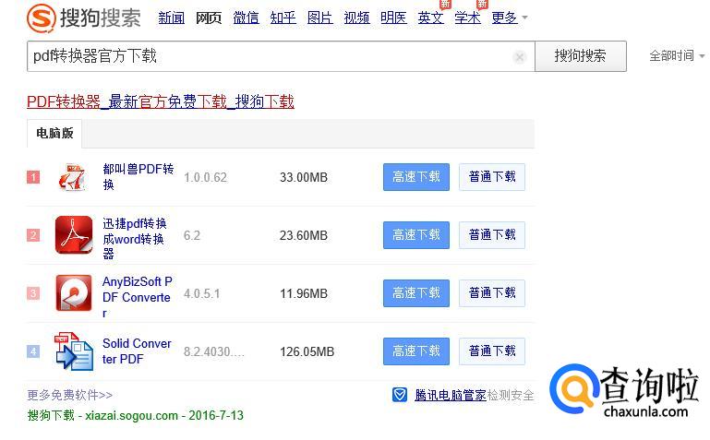Image resolution: width=710 pixels, height=440 pixels.
Task: Click file size 33.00MB
Action: 304,177
